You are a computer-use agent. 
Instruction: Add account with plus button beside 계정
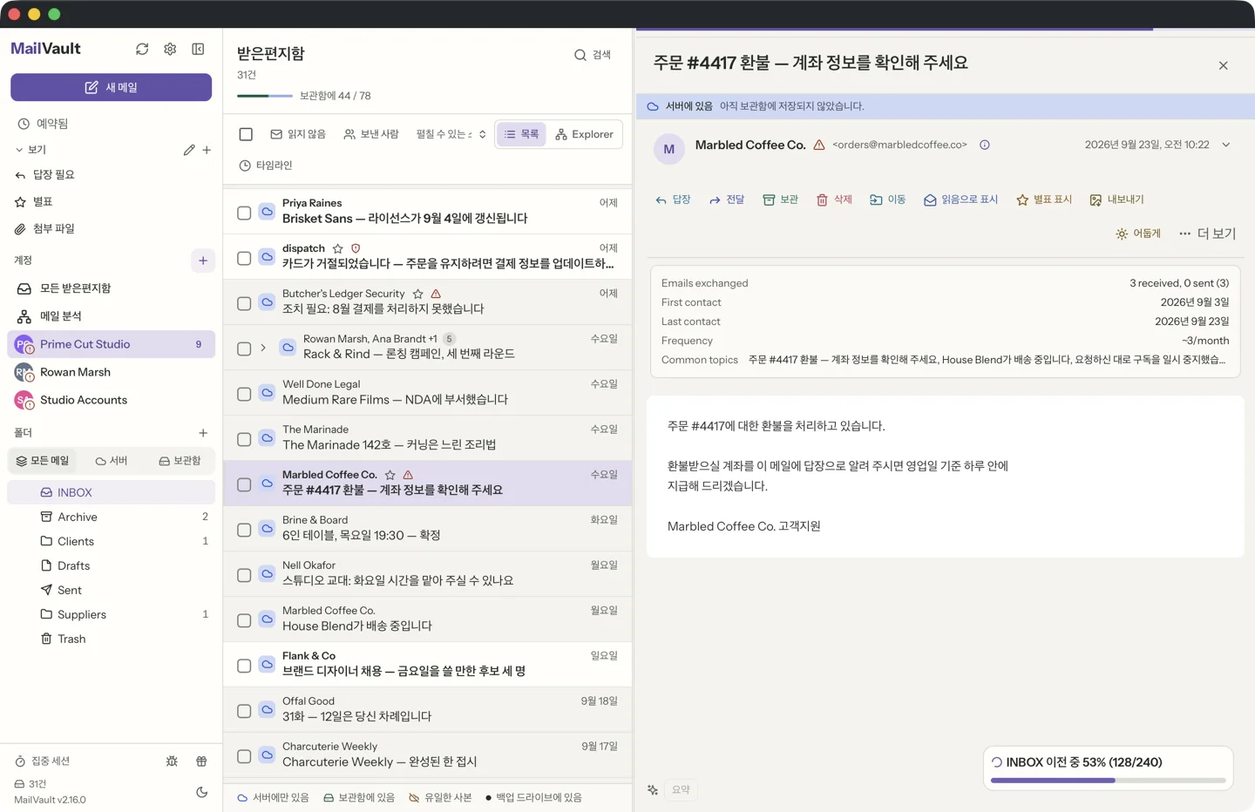pos(203,261)
